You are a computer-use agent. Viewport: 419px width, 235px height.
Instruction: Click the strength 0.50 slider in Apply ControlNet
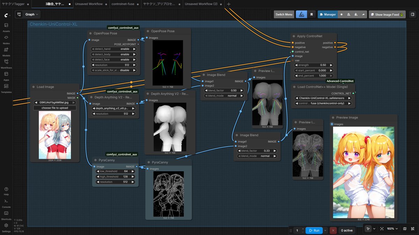(x=314, y=65)
